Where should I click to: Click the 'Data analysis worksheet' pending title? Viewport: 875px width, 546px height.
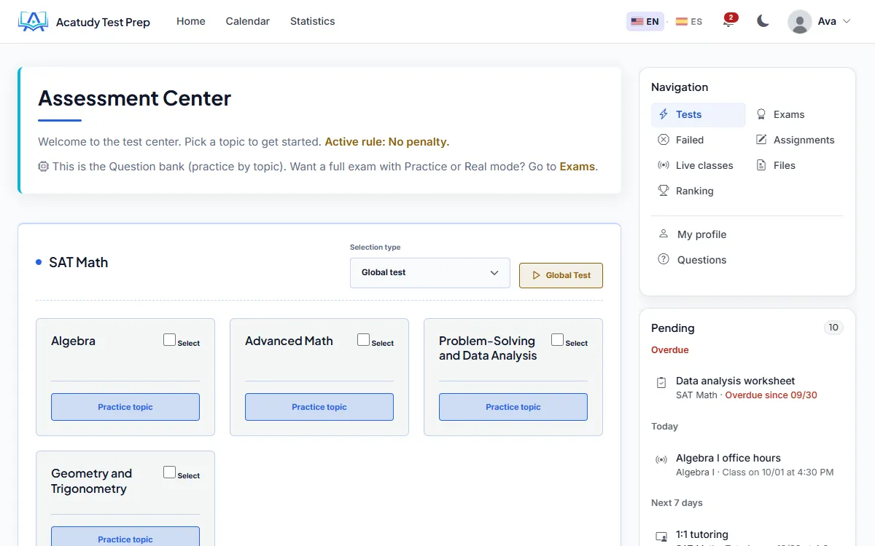click(735, 381)
